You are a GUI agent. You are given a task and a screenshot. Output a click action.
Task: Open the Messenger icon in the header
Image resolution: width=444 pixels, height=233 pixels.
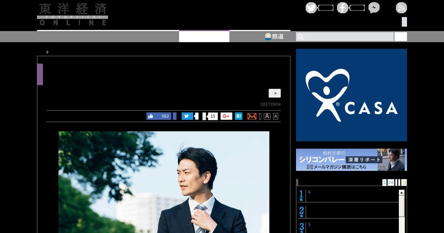[374, 8]
